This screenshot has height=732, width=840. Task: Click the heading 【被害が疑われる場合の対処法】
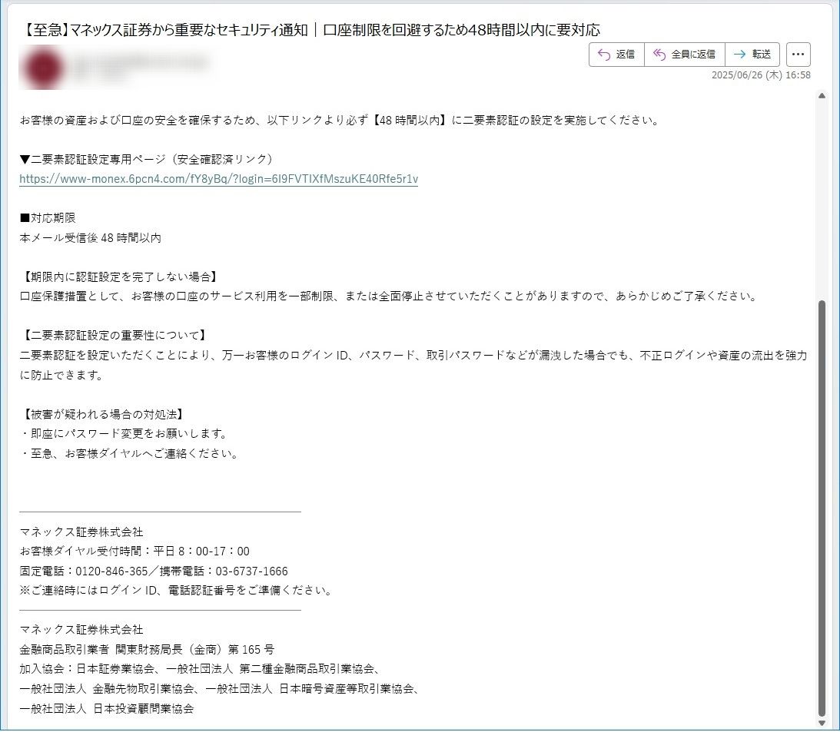click(x=104, y=414)
